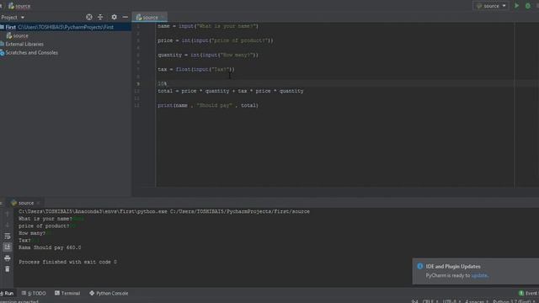This screenshot has width=539, height=303.
Task: Click the update link in notification
Action: (x=479, y=275)
